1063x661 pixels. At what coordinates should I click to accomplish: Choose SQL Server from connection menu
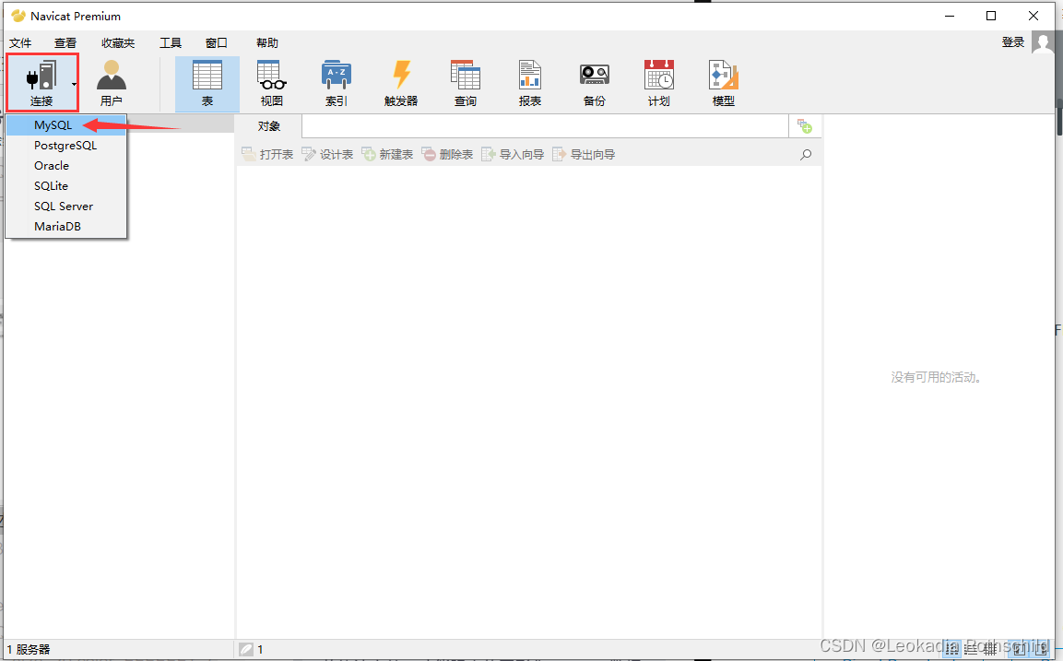pyautogui.click(x=65, y=207)
